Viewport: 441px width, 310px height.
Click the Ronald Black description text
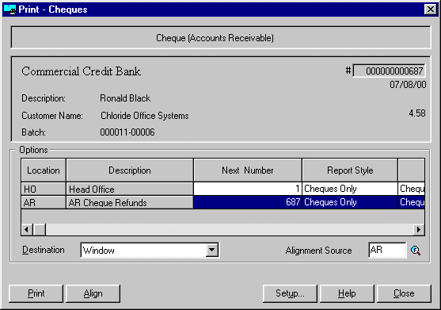[x=125, y=98]
